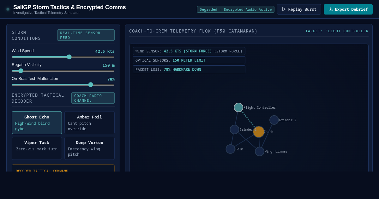Viewport: 379px width, 199px height.
Task: Click the Wind Sensor 42.5 KTS readout
Action: tap(189, 51)
